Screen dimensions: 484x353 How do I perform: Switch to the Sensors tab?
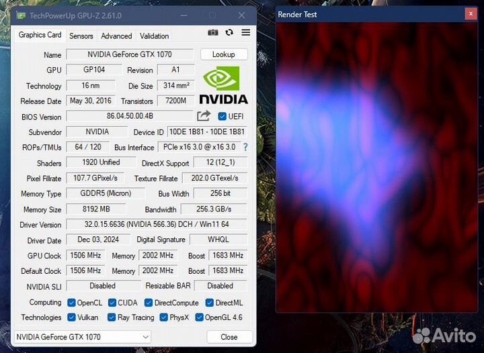pyautogui.click(x=81, y=36)
